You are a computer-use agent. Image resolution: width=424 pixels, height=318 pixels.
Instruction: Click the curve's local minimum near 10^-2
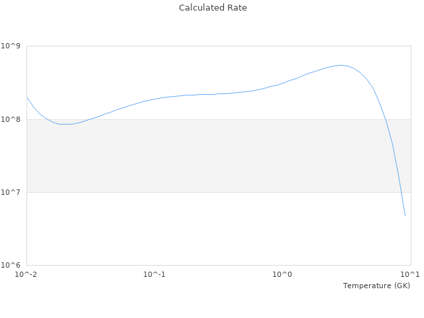(65, 124)
